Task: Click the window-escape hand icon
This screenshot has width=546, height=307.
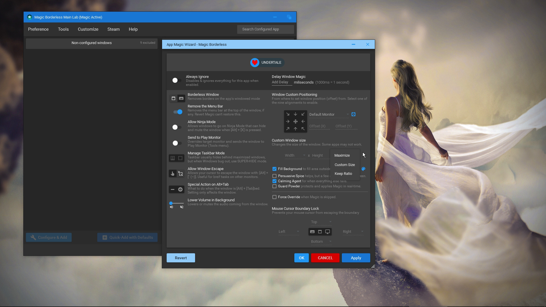Action: pyautogui.click(x=172, y=173)
